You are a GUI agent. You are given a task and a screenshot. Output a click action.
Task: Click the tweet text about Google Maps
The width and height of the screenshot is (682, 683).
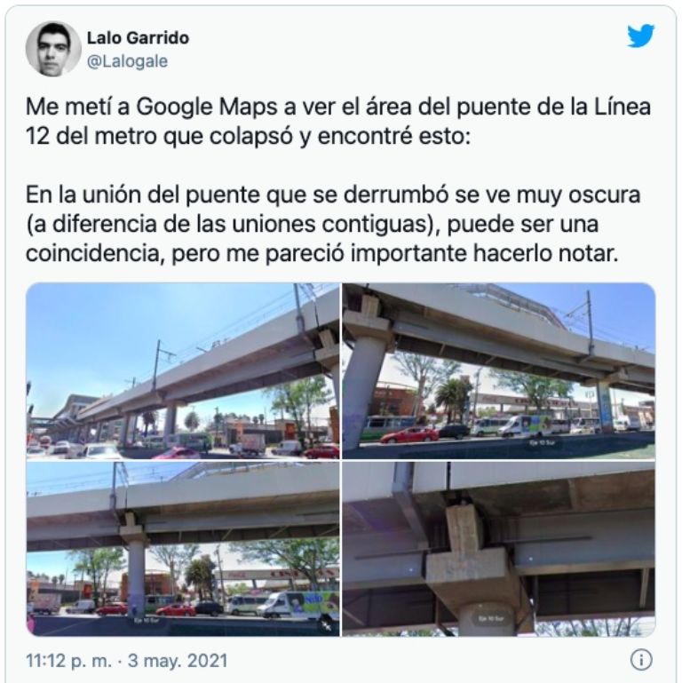click(338, 122)
